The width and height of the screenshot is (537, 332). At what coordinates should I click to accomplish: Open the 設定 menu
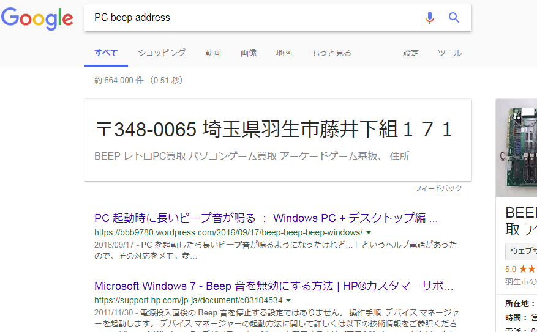click(x=411, y=53)
